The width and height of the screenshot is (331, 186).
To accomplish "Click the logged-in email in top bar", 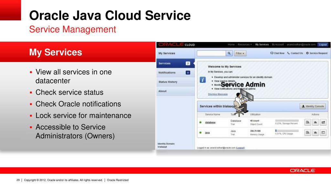I will 301,45.
